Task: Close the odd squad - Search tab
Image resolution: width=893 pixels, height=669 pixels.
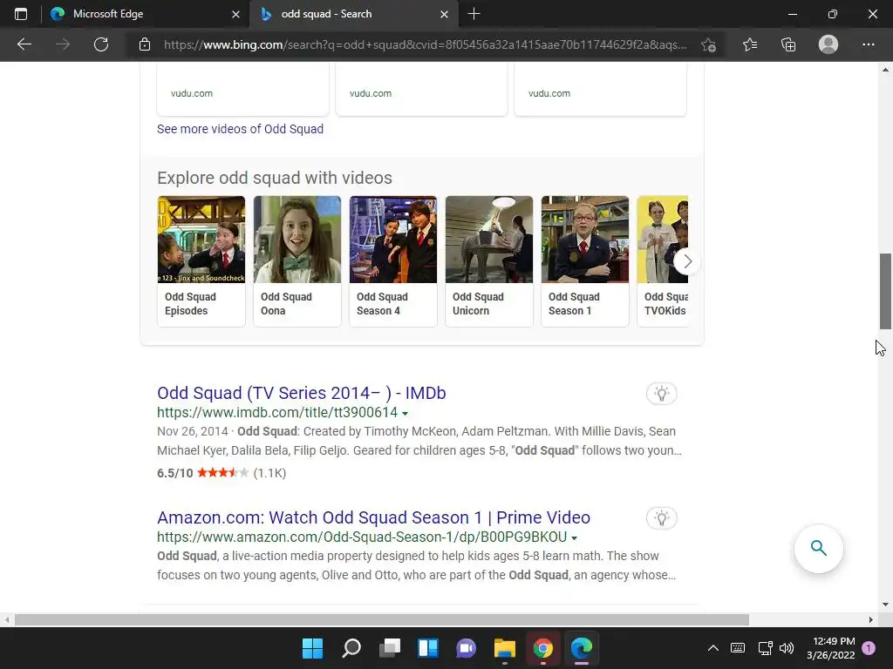Action: click(x=444, y=14)
